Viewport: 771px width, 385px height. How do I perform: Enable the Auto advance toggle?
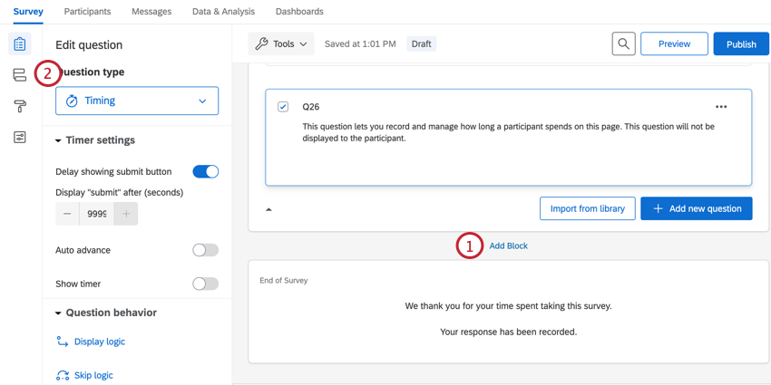coord(206,250)
